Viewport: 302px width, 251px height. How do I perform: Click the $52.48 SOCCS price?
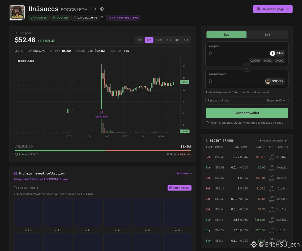point(25,40)
